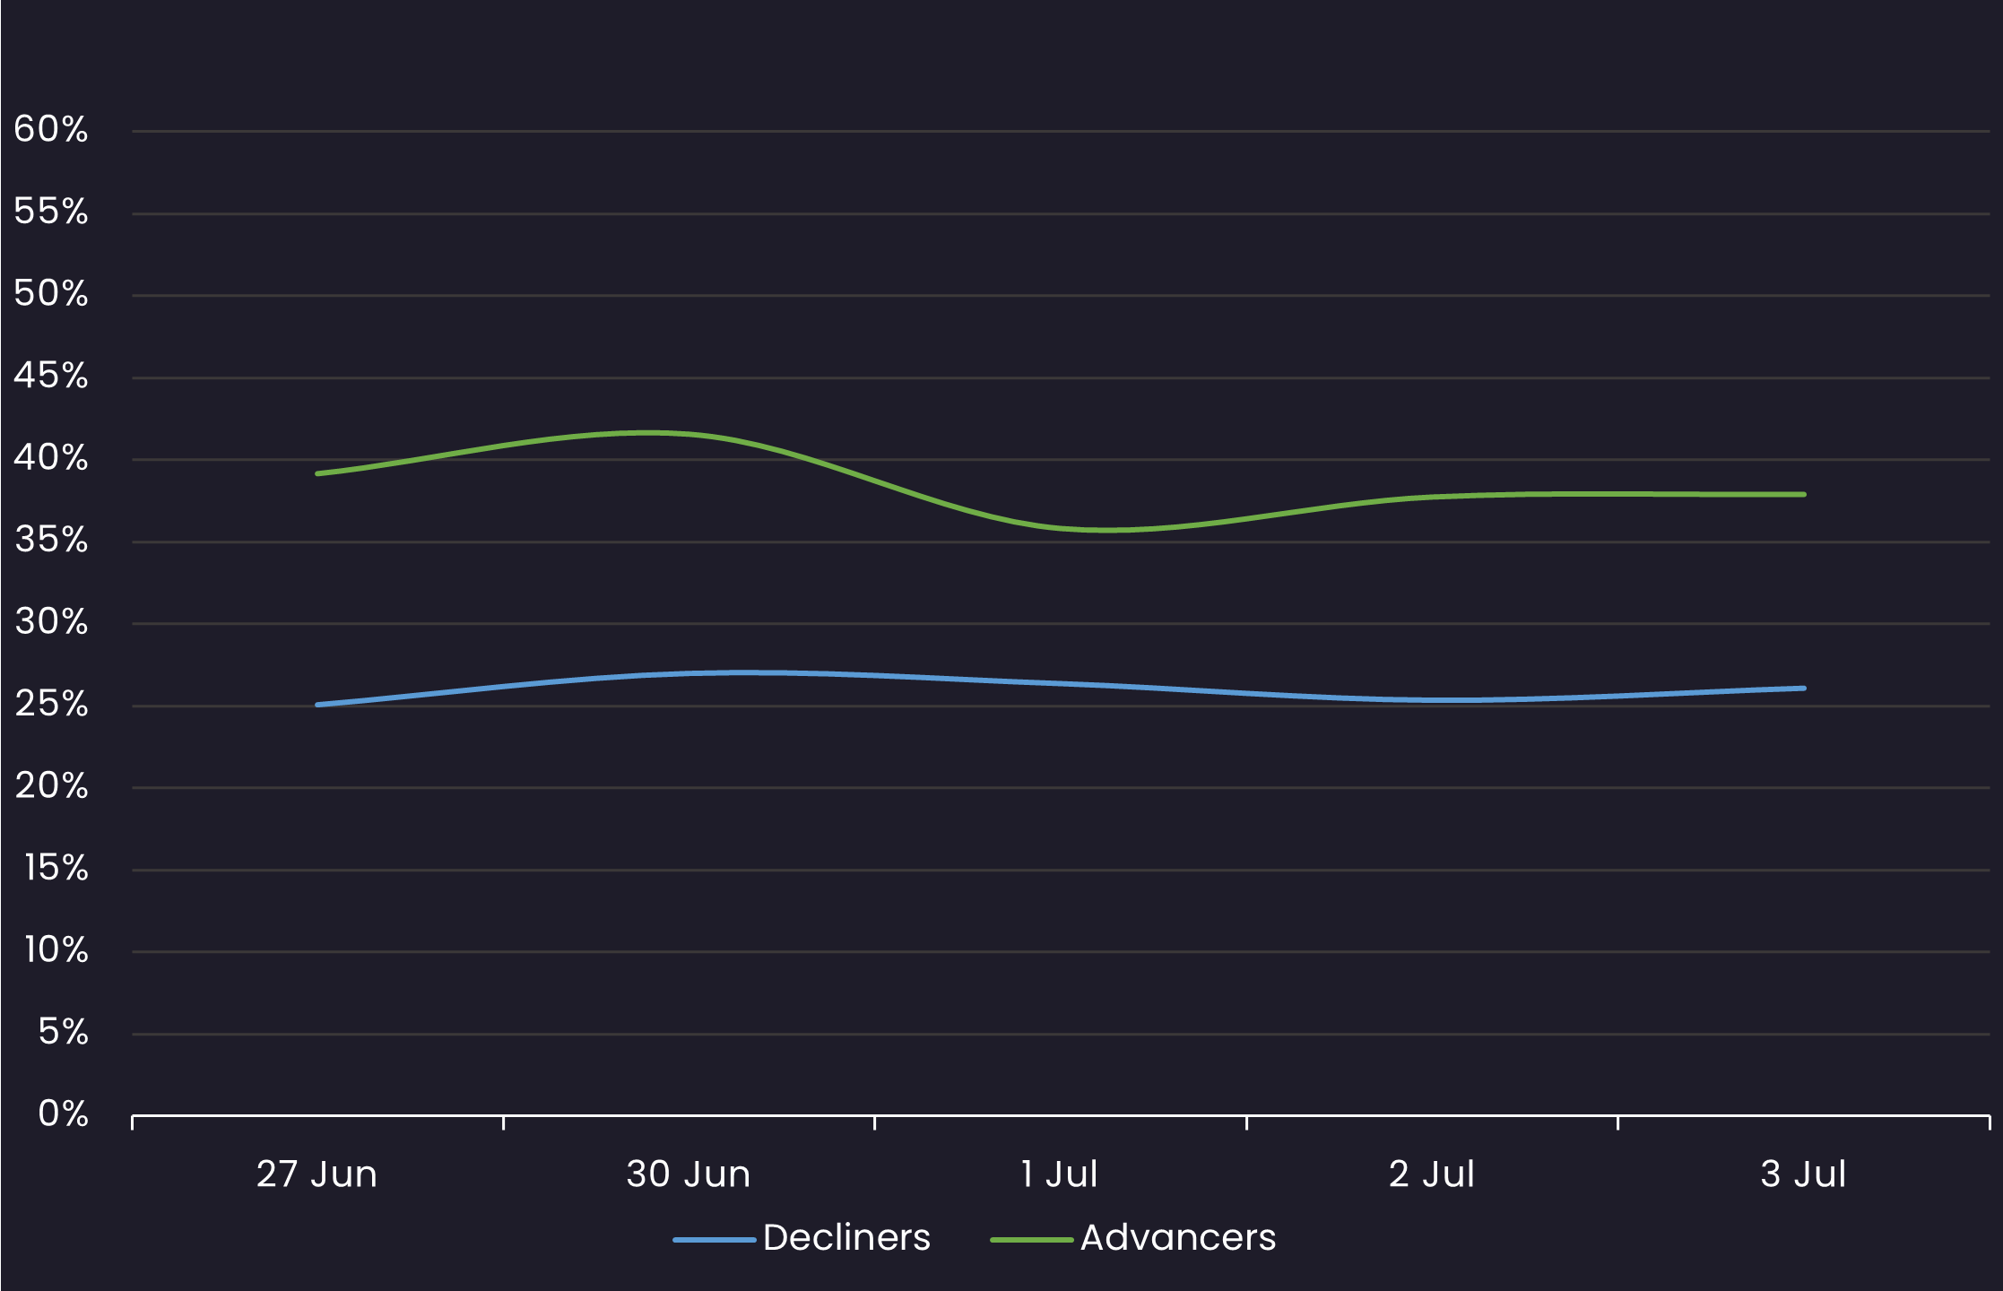
Task: Click the 40% y-axis label
Action: click(x=51, y=459)
